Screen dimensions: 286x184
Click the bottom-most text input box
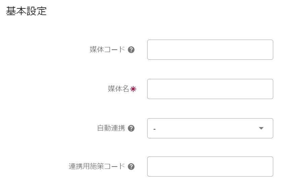point(210,167)
